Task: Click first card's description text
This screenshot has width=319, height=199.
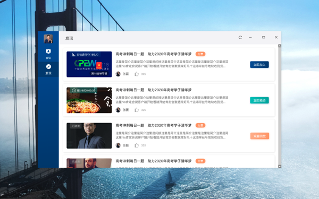Action: pos(172,64)
